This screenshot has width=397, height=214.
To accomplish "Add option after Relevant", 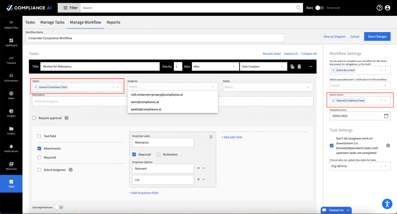I will 198,168.
